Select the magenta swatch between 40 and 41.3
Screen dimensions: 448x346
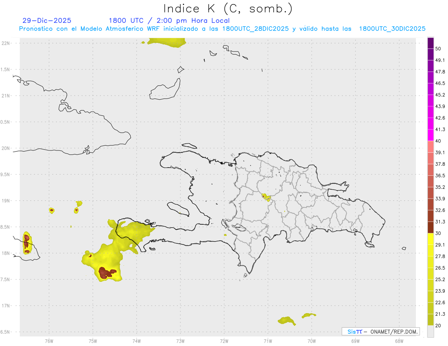pyautogui.click(x=431, y=135)
